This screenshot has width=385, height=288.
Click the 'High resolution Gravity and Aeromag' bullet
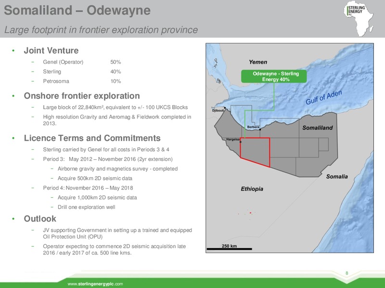[117, 120]
